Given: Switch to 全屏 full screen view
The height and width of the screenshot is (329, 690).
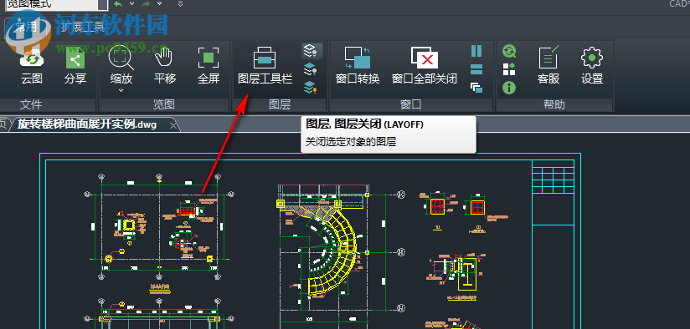Looking at the screenshot, I should (x=209, y=66).
